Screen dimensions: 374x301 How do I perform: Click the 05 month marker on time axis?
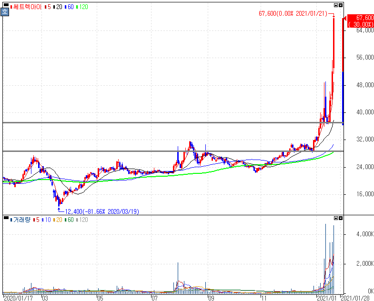[100, 298]
